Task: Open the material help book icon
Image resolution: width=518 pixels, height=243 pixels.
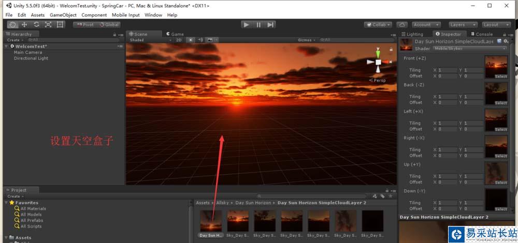Action: click(x=498, y=41)
